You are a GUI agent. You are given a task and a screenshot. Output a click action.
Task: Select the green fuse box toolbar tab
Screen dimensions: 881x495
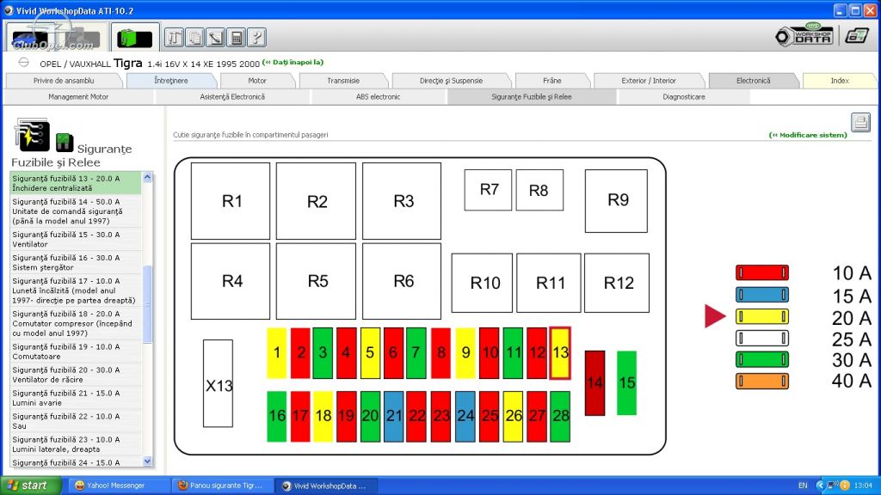[135, 38]
